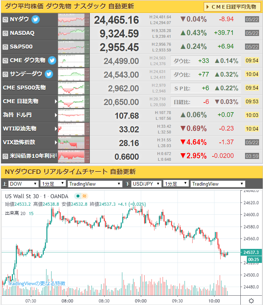Image resolution: width=263 pixels, height=305 pixels.
Task: Open chart settings gear icon
Action: coord(251,301)
